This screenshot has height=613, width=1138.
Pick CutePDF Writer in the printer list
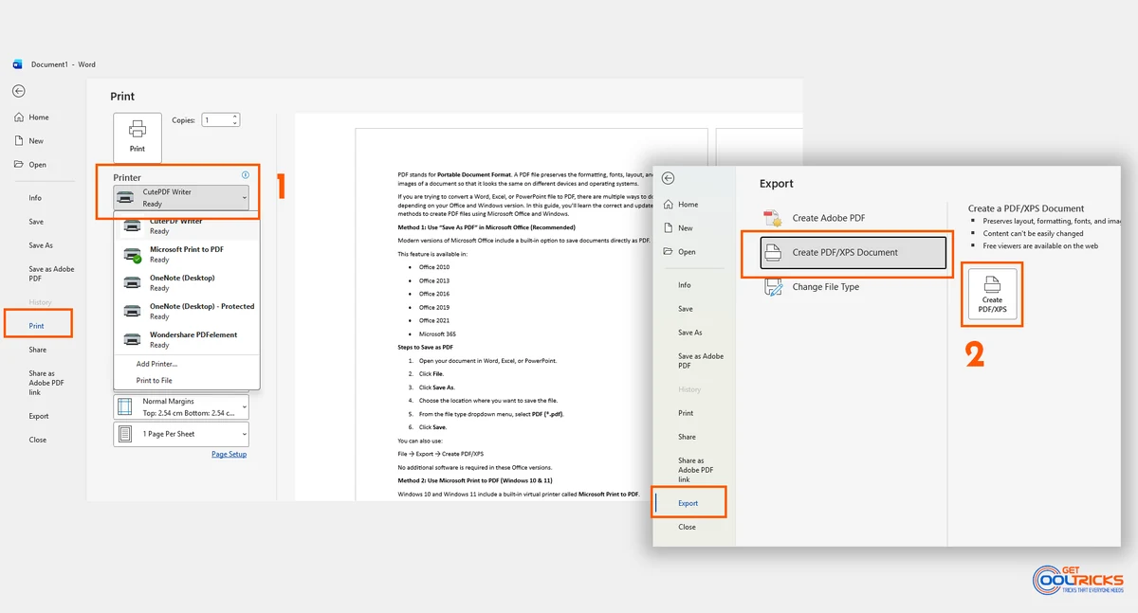pos(187,225)
